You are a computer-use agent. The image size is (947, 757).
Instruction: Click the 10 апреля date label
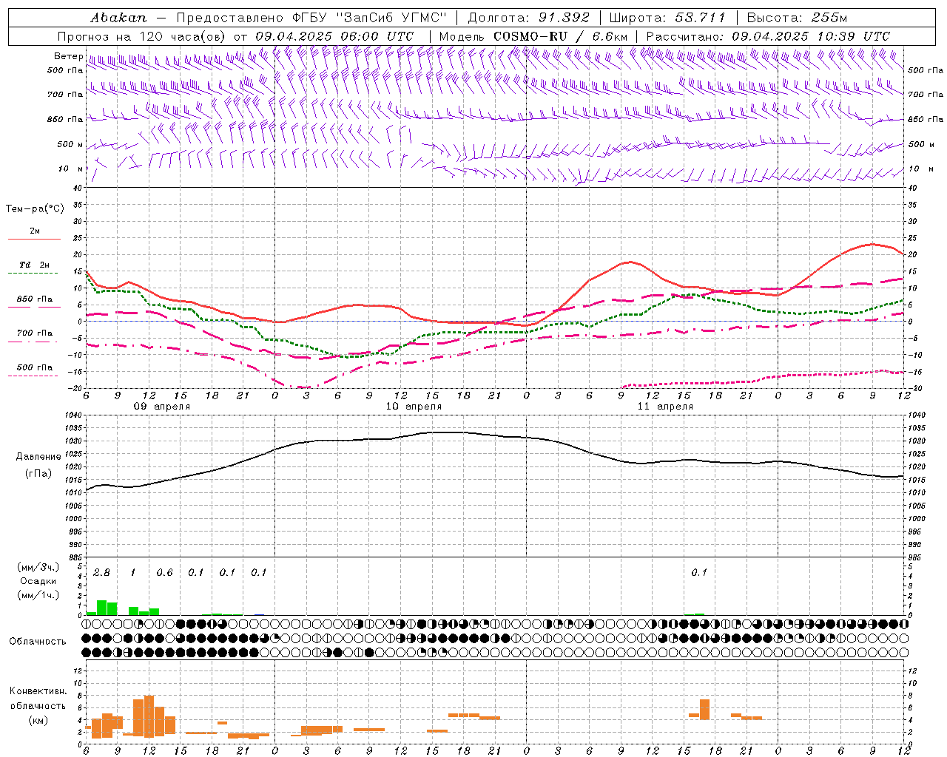pos(413,407)
